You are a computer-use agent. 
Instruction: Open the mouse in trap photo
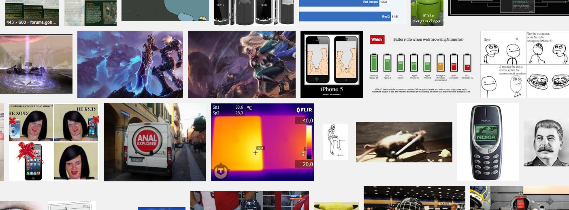(404, 142)
